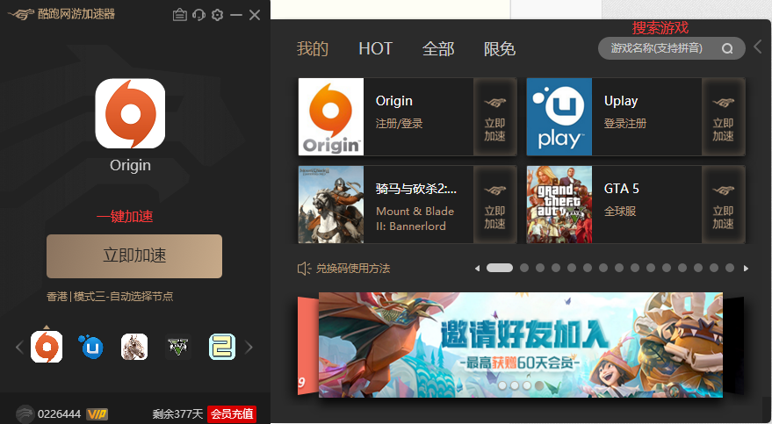The image size is (772, 424).
Task: Click the 剩余377天 remaining days text
Action: pos(177,414)
